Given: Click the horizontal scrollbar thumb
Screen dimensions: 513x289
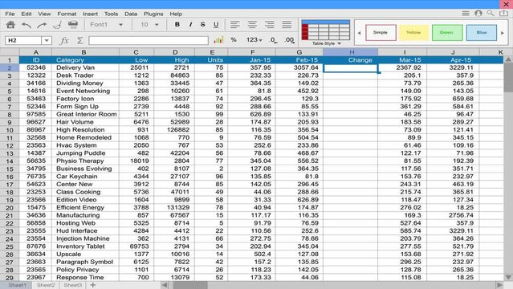Looking at the screenshot, I should (190, 285).
